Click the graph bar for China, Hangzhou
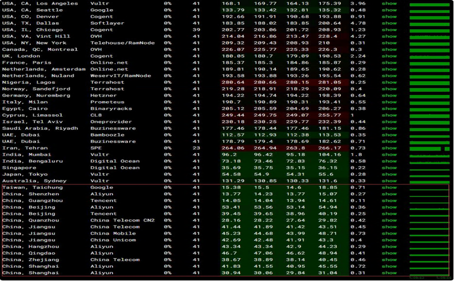The height and width of the screenshot is (281, 454). pos(429,247)
